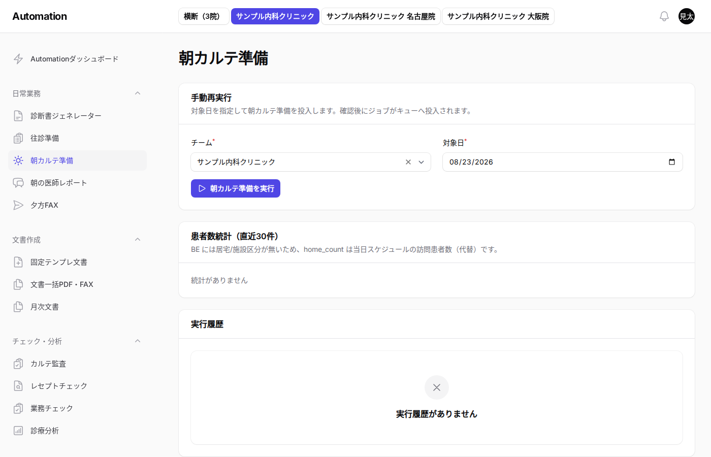711x457 pixels.
Task: Click the カルテ監査 clipboard-check icon
Action: coord(18,364)
